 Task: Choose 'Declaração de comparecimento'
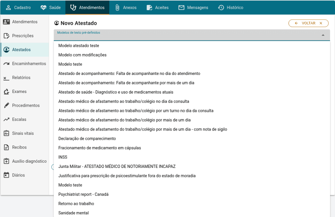pyautogui.click(x=192, y=138)
